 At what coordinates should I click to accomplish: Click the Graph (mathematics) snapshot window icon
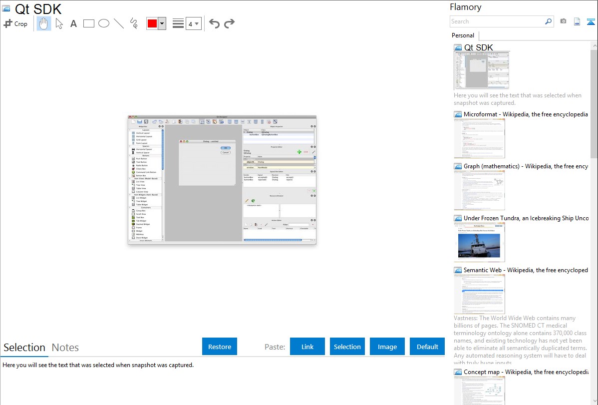pos(458,166)
